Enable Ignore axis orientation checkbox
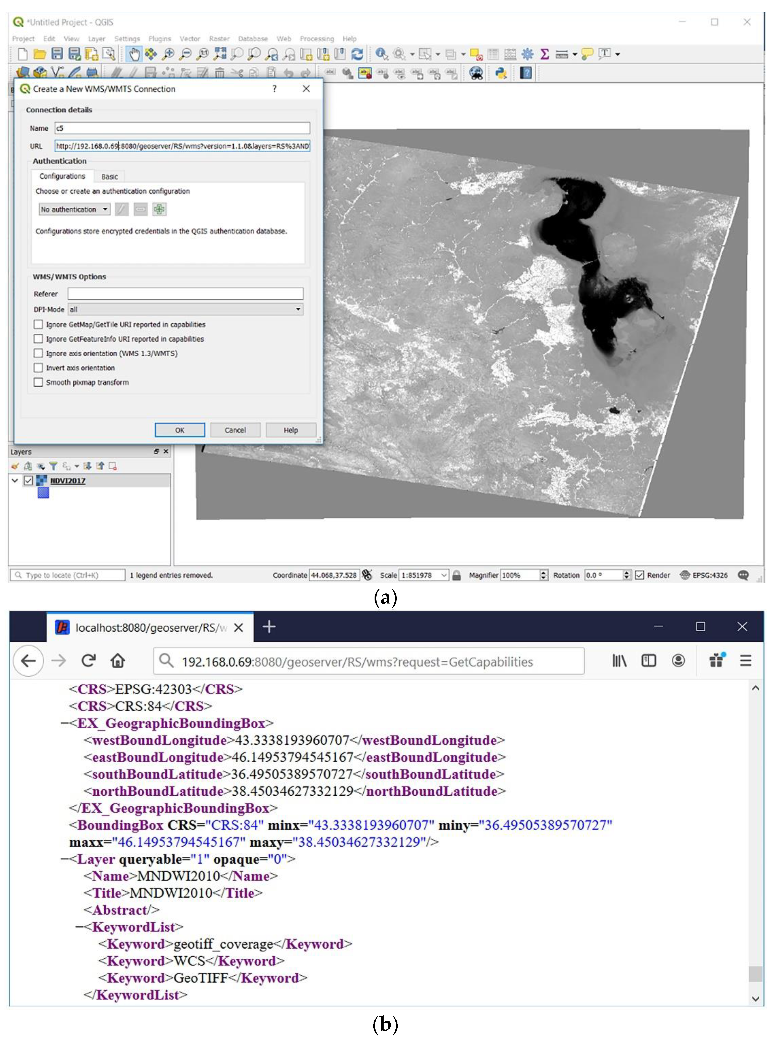This screenshot has height=1042, width=775. point(38,353)
